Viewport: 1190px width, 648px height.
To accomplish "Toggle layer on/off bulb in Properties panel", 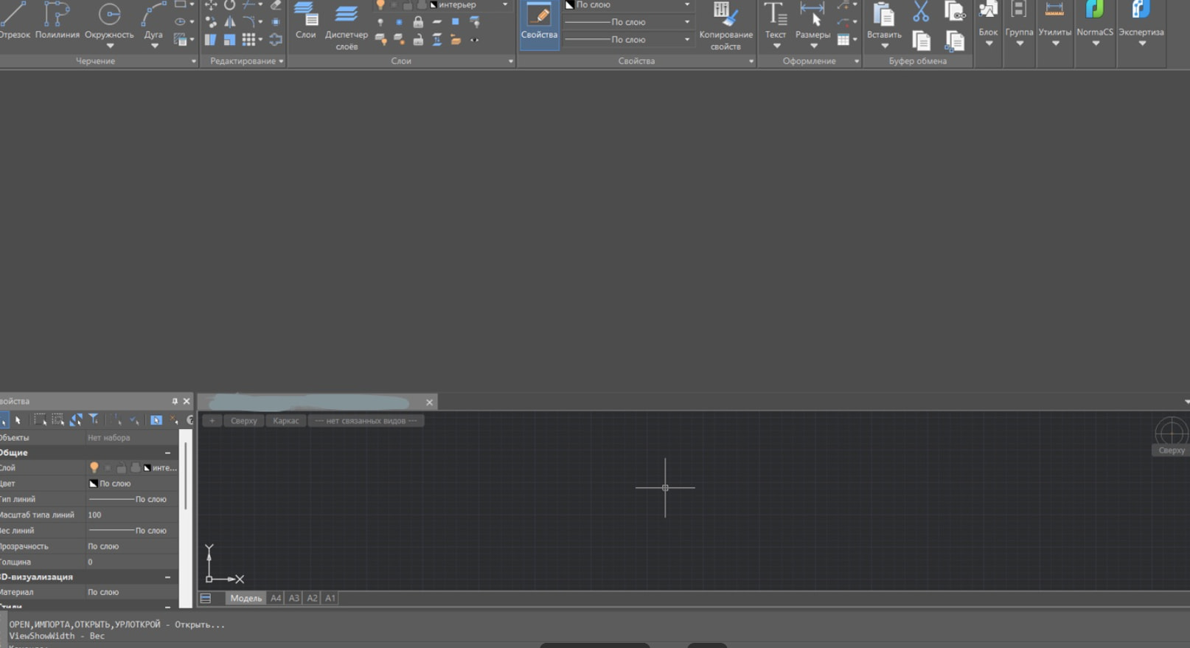I will pyautogui.click(x=94, y=467).
